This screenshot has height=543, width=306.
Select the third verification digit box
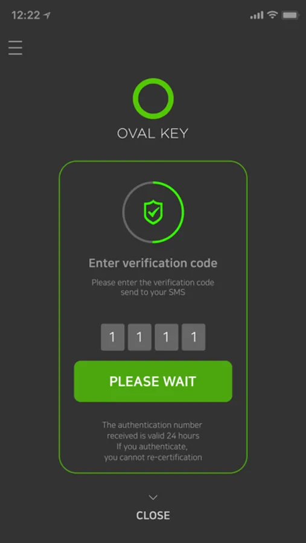click(167, 337)
